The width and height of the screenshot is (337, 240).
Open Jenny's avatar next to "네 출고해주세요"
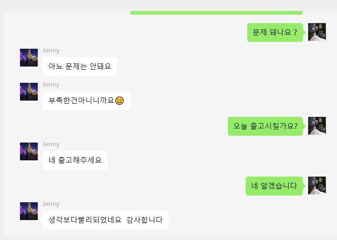pyautogui.click(x=29, y=151)
